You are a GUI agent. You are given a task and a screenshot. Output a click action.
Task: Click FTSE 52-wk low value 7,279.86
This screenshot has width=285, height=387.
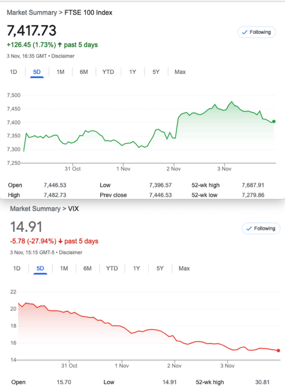click(253, 195)
